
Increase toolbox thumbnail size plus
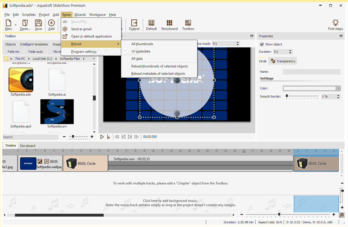click(x=92, y=137)
